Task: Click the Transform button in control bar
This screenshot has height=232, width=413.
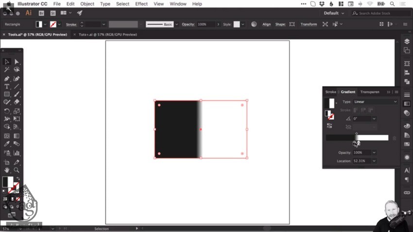Action: click(309, 24)
